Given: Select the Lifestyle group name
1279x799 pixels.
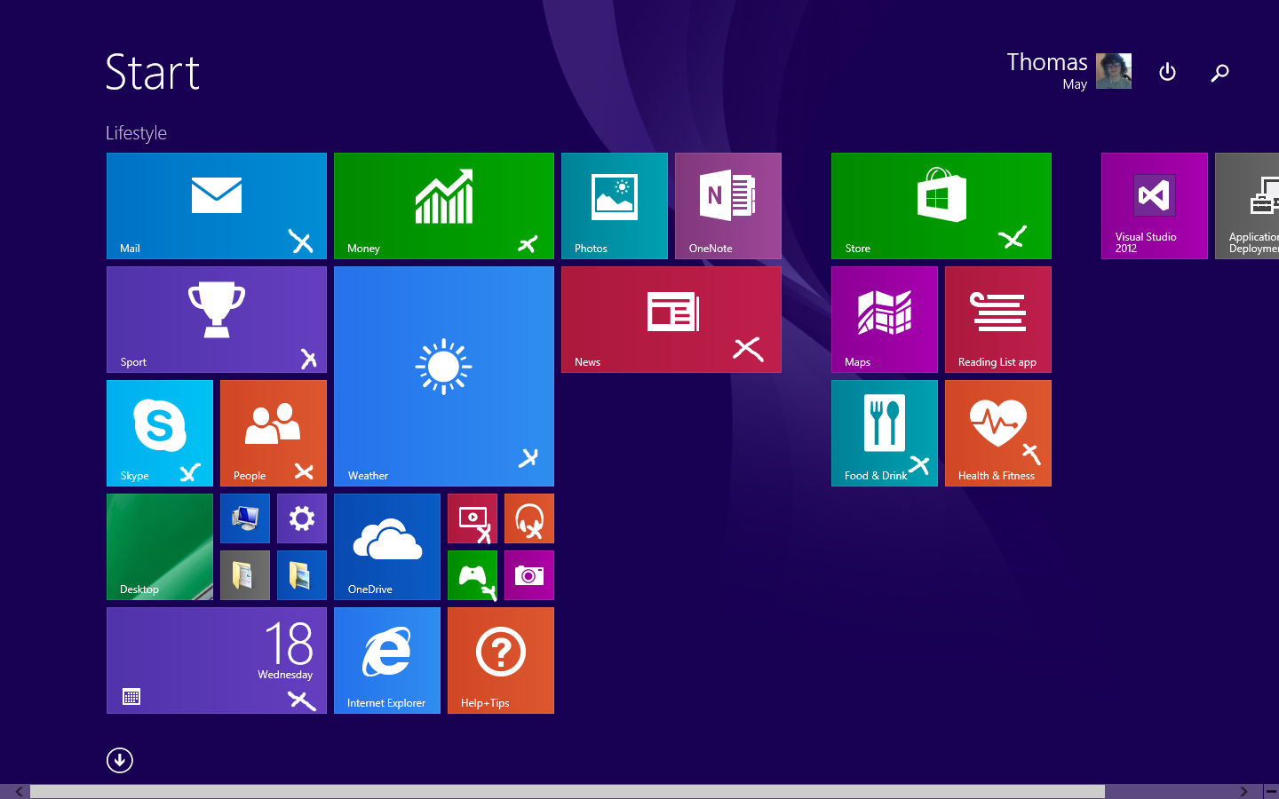Looking at the screenshot, I should click(x=136, y=133).
